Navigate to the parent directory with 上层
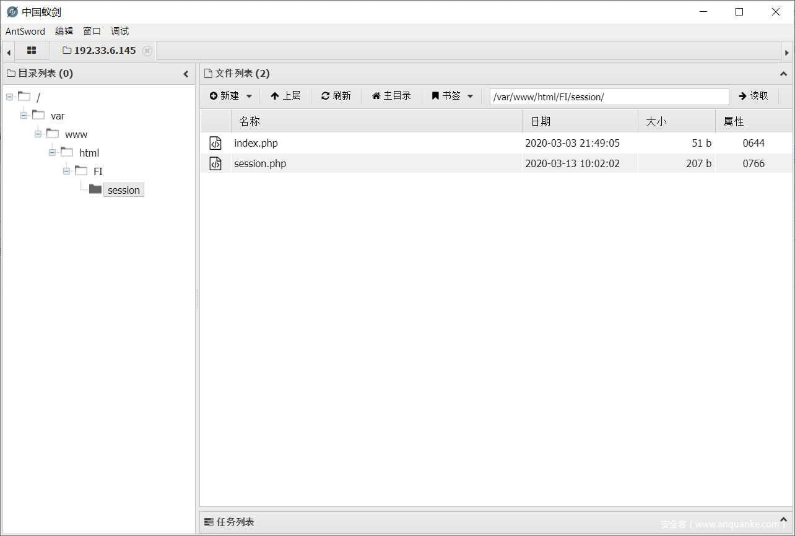This screenshot has height=536, width=795. click(286, 95)
